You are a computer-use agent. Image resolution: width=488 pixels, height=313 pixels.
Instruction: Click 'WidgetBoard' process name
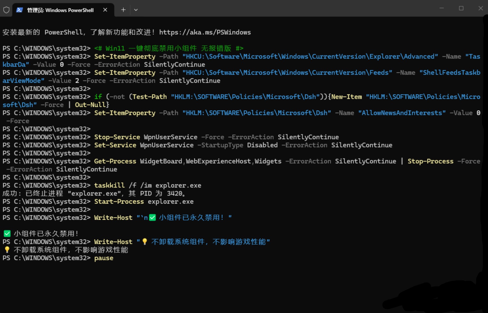161,161
